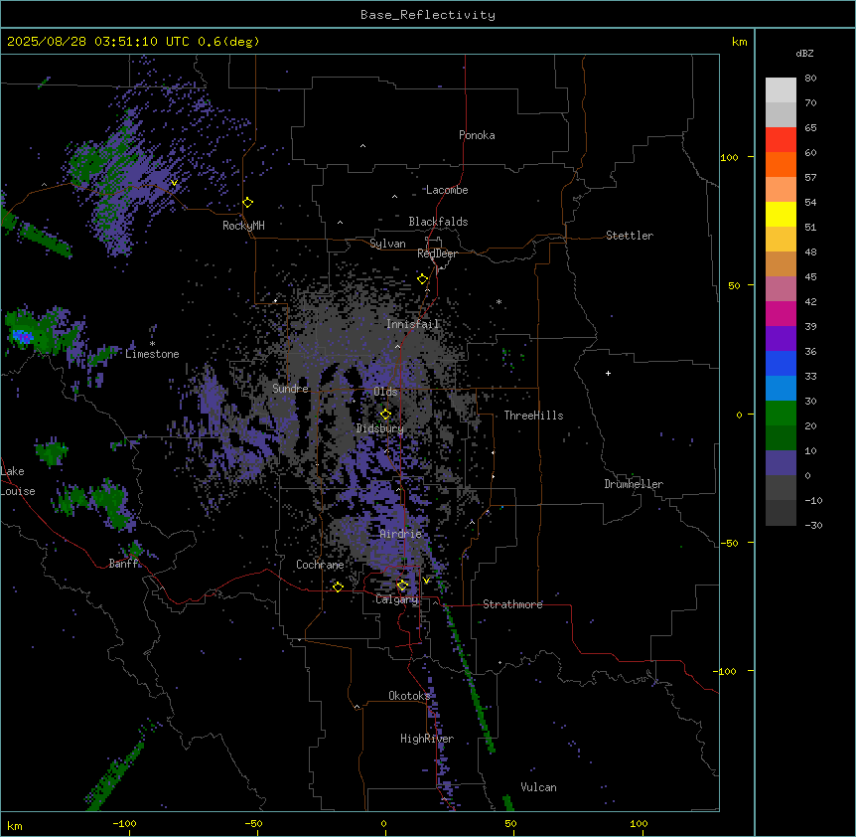This screenshot has width=856, height=837.
Task: Select the Sylvan label on the map
Action: coord(387,244)
